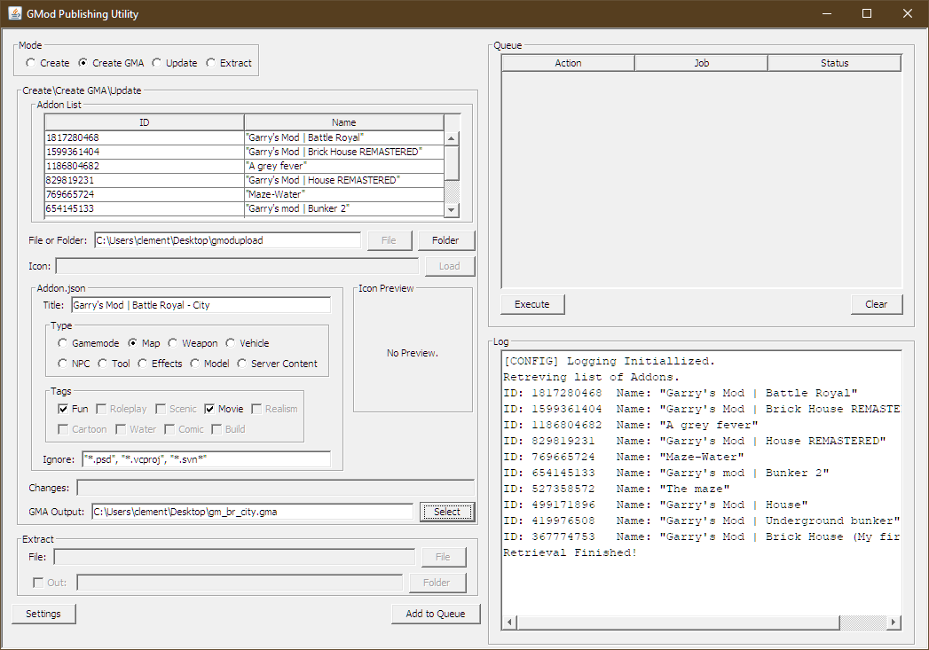Screen dimensions: 929x650
Task: Click the log scroll-right arrow
Action: (894, 623)
